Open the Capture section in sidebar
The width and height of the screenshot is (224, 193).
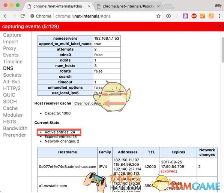(x=12, y=35)
